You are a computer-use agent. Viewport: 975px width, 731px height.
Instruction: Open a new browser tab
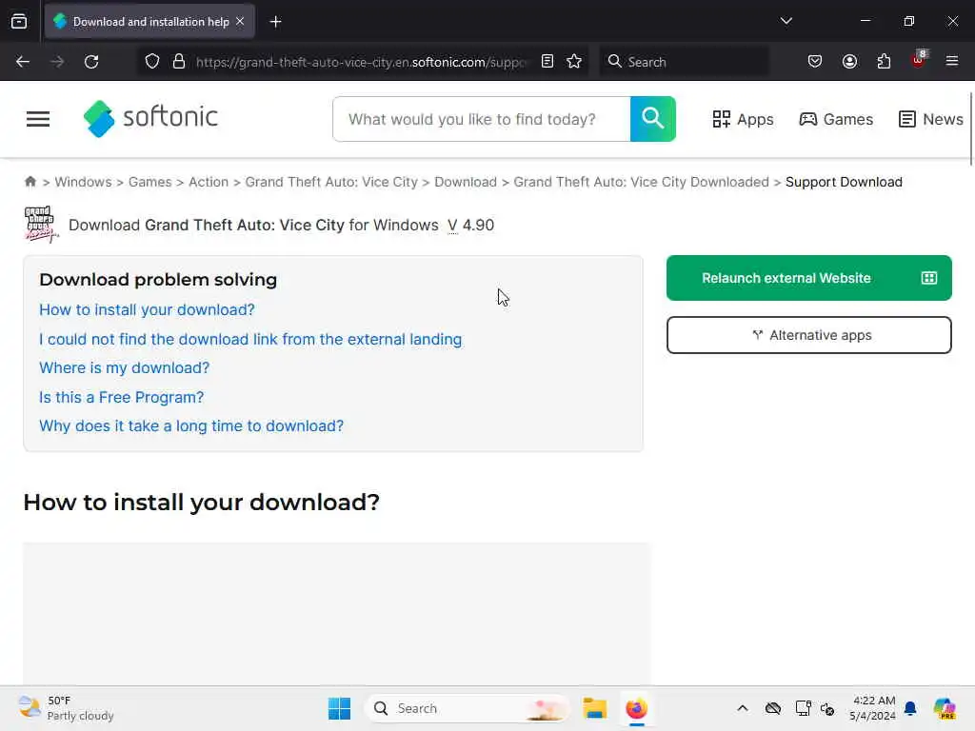pos(275,22)
